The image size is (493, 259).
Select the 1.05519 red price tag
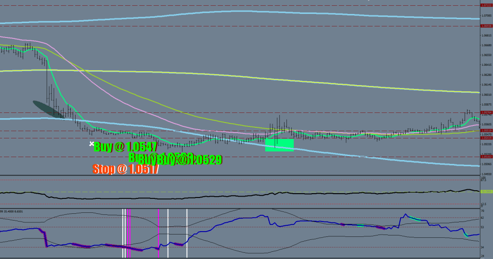(487, 130)
